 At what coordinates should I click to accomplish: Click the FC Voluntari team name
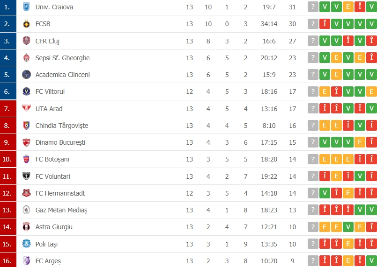[x=52, y=176]
